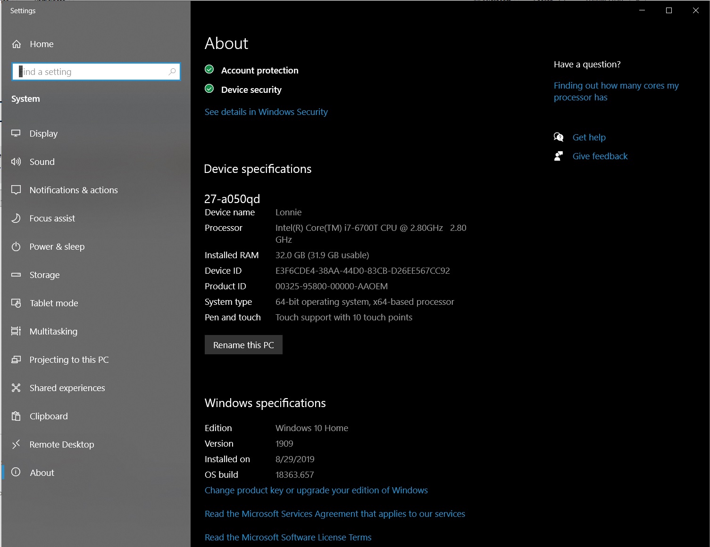Read the Microsoft Services Agreement link
710x547 pixels.
335,514
